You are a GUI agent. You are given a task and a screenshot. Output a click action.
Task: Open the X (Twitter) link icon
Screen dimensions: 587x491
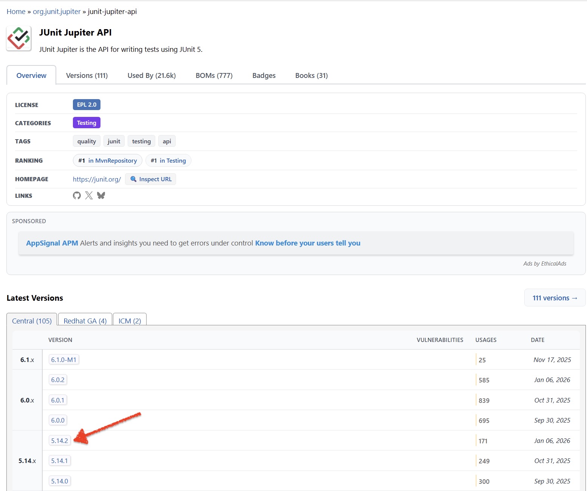89,196
